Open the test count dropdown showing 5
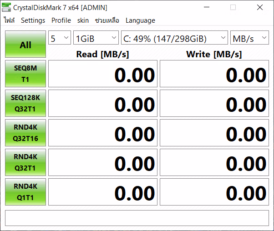The width and height of the screenshot is (274, 231). point(60,38)
